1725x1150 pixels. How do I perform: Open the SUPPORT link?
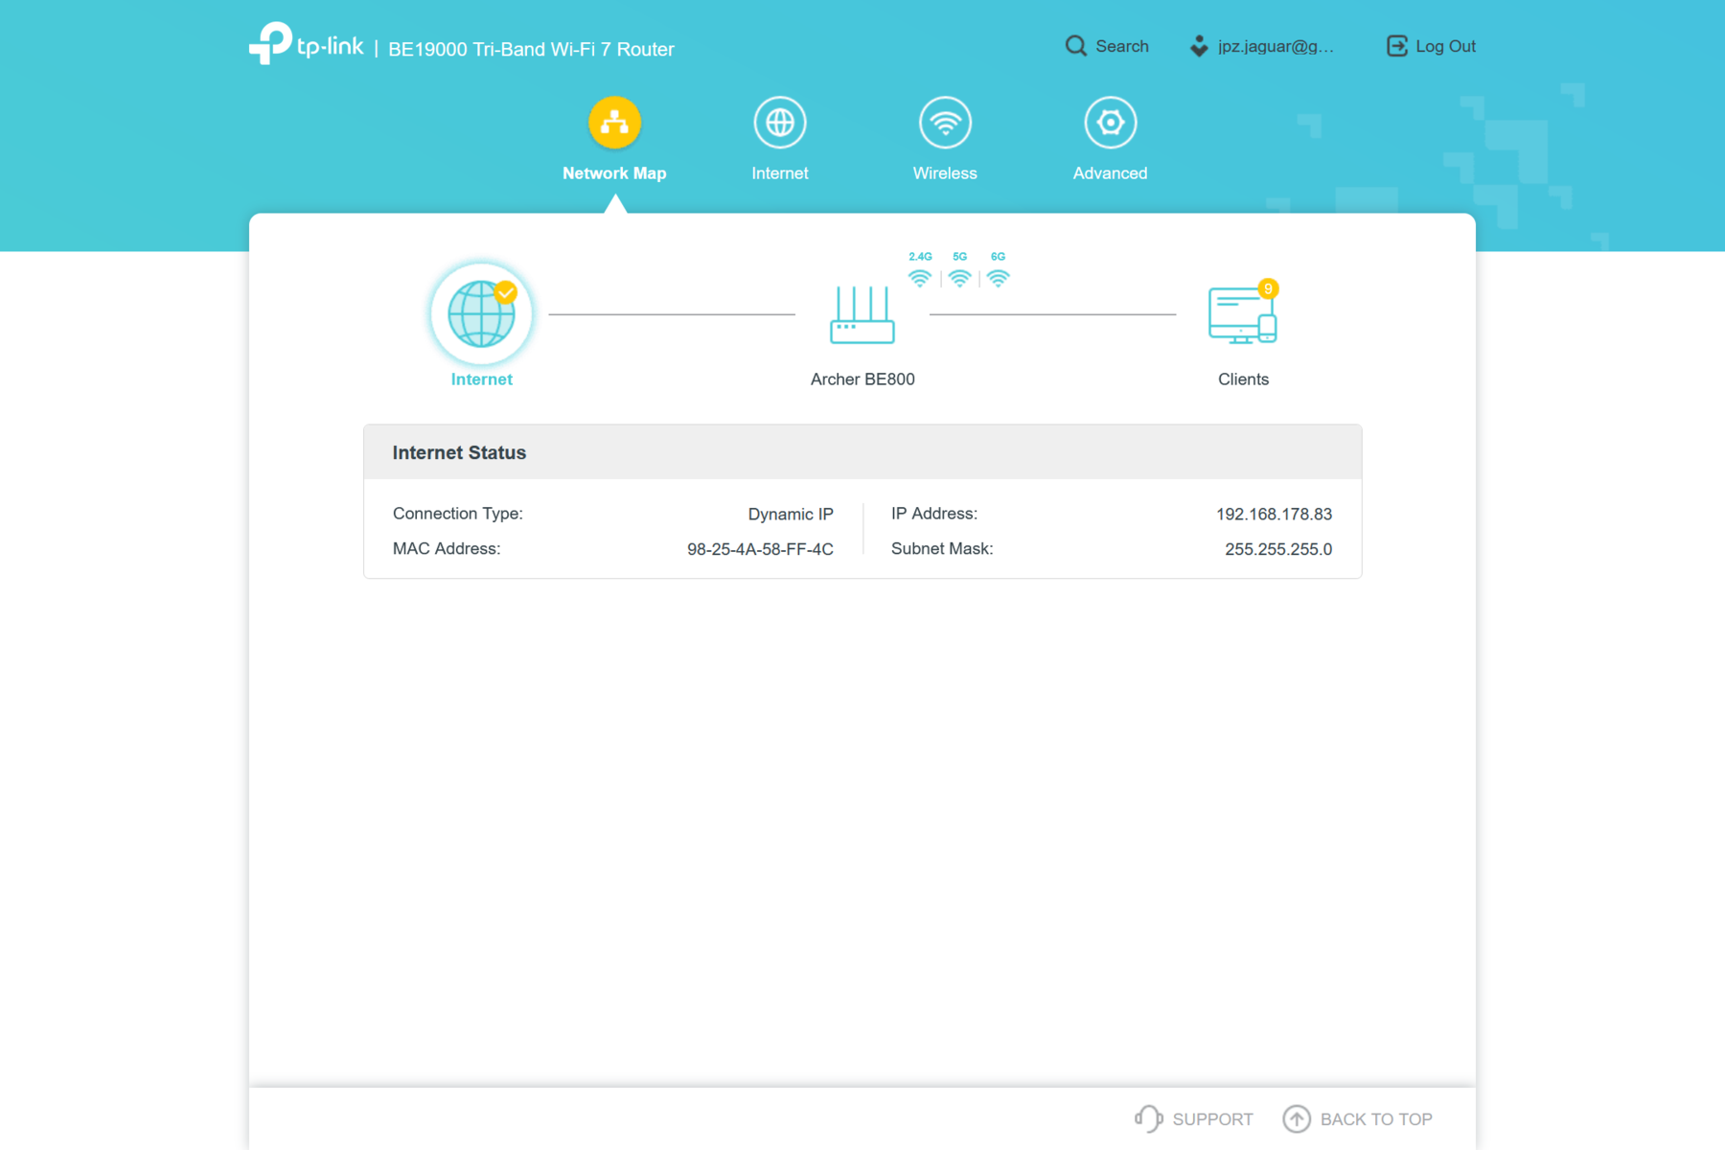coord(1194,1118)
